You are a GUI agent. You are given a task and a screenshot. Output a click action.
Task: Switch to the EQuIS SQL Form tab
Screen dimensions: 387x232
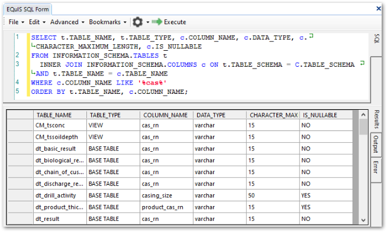pyautogui.click(x=28, y=9)
